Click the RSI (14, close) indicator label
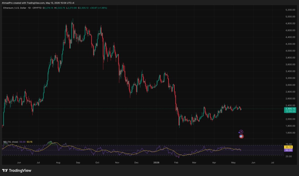This screenshot has height=176, width=299. 11,142
